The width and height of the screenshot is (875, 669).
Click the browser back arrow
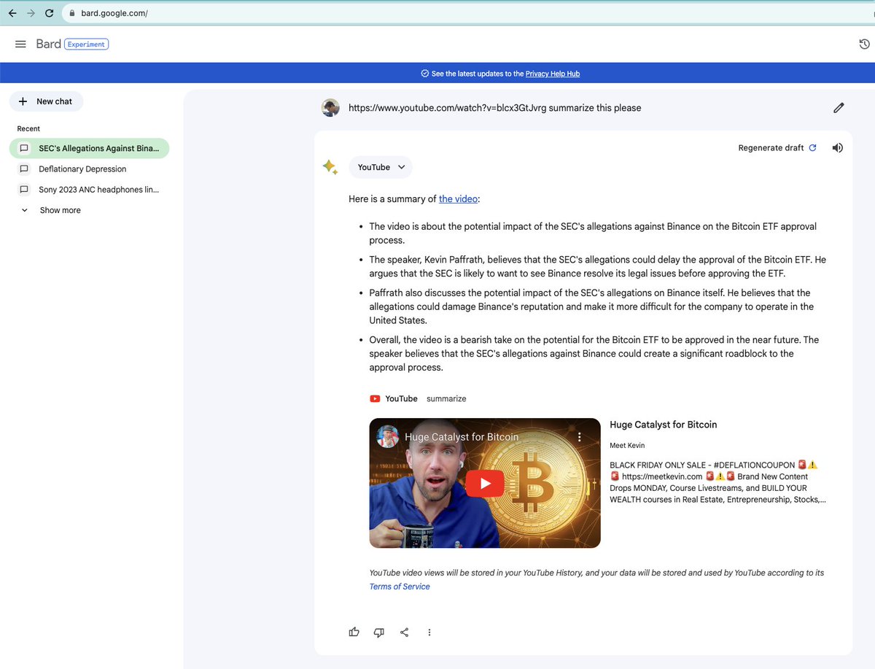point(12,13)
